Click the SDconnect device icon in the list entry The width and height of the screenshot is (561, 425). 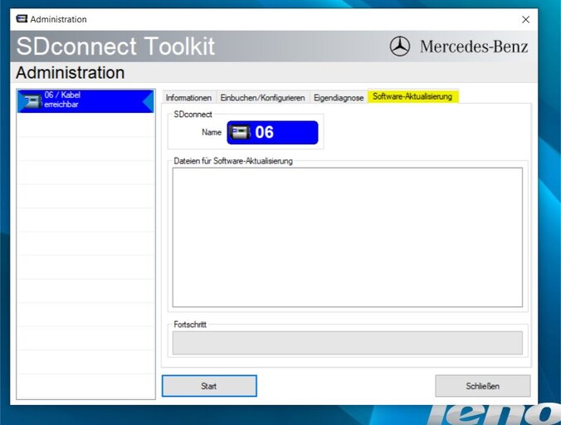[x=32, y=101]
